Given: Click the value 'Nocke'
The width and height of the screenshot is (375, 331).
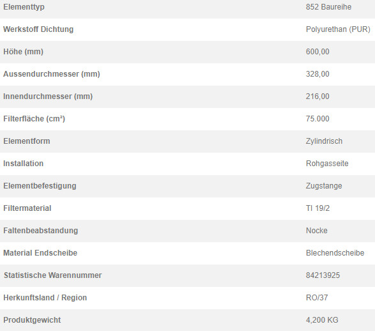Looking at the screenshot, I should tap(317, 231).
